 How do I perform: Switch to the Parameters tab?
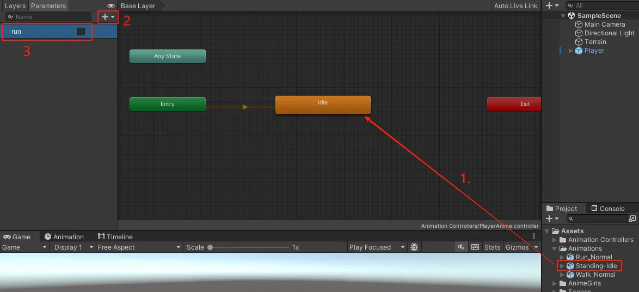pos(48,5)
